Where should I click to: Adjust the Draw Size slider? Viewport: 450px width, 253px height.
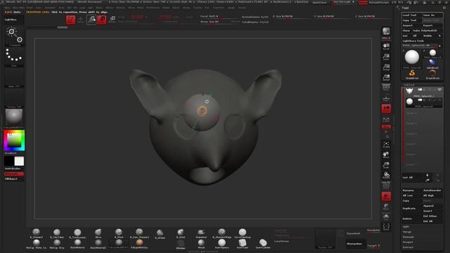click(219, 22)
